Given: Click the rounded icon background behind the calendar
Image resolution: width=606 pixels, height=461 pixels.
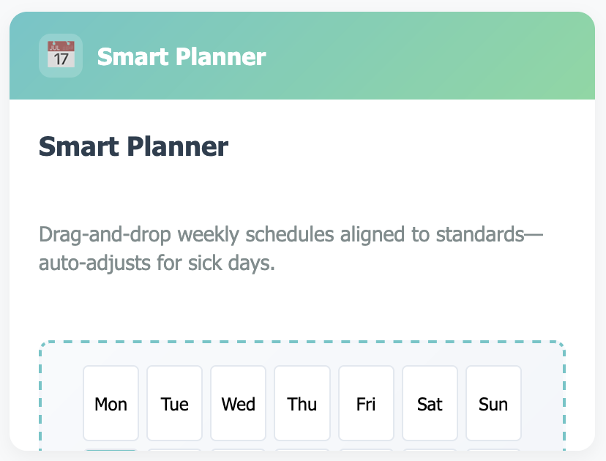Looking at the screenshot, I should (x=61, y=56).
